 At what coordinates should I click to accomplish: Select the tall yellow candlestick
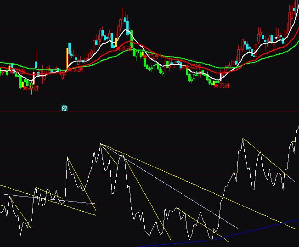click(67, 59)
